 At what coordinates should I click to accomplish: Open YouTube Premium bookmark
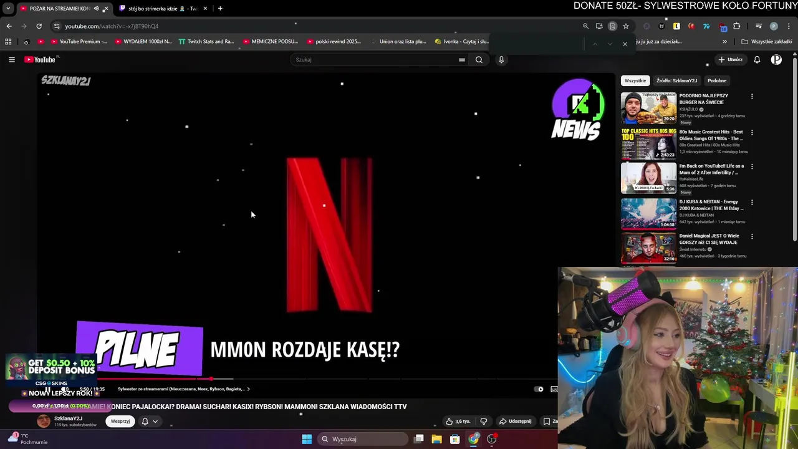pos(79,42)
